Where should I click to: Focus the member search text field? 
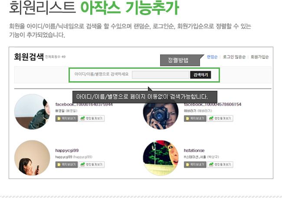click(x=161, y=75)
